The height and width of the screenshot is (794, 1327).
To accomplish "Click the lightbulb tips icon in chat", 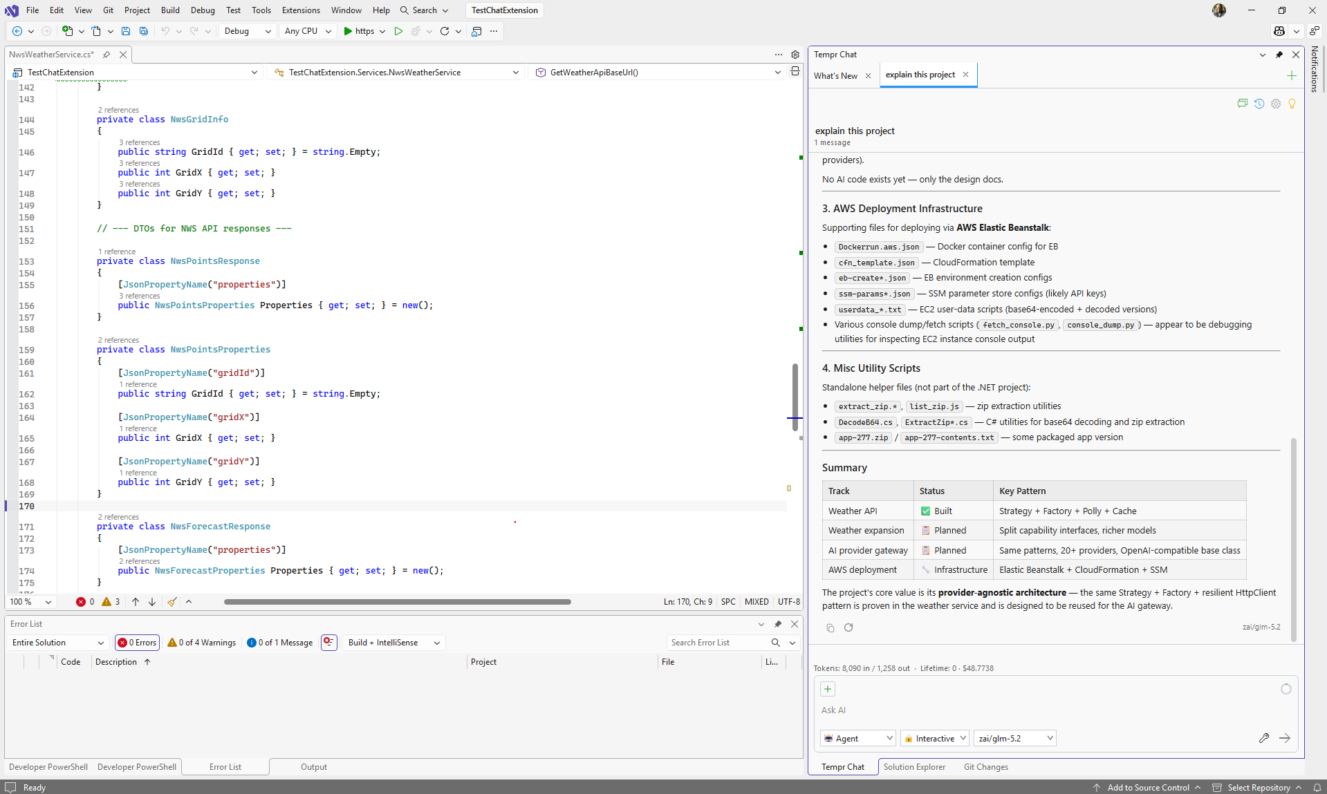I will tap(1292, 104).
